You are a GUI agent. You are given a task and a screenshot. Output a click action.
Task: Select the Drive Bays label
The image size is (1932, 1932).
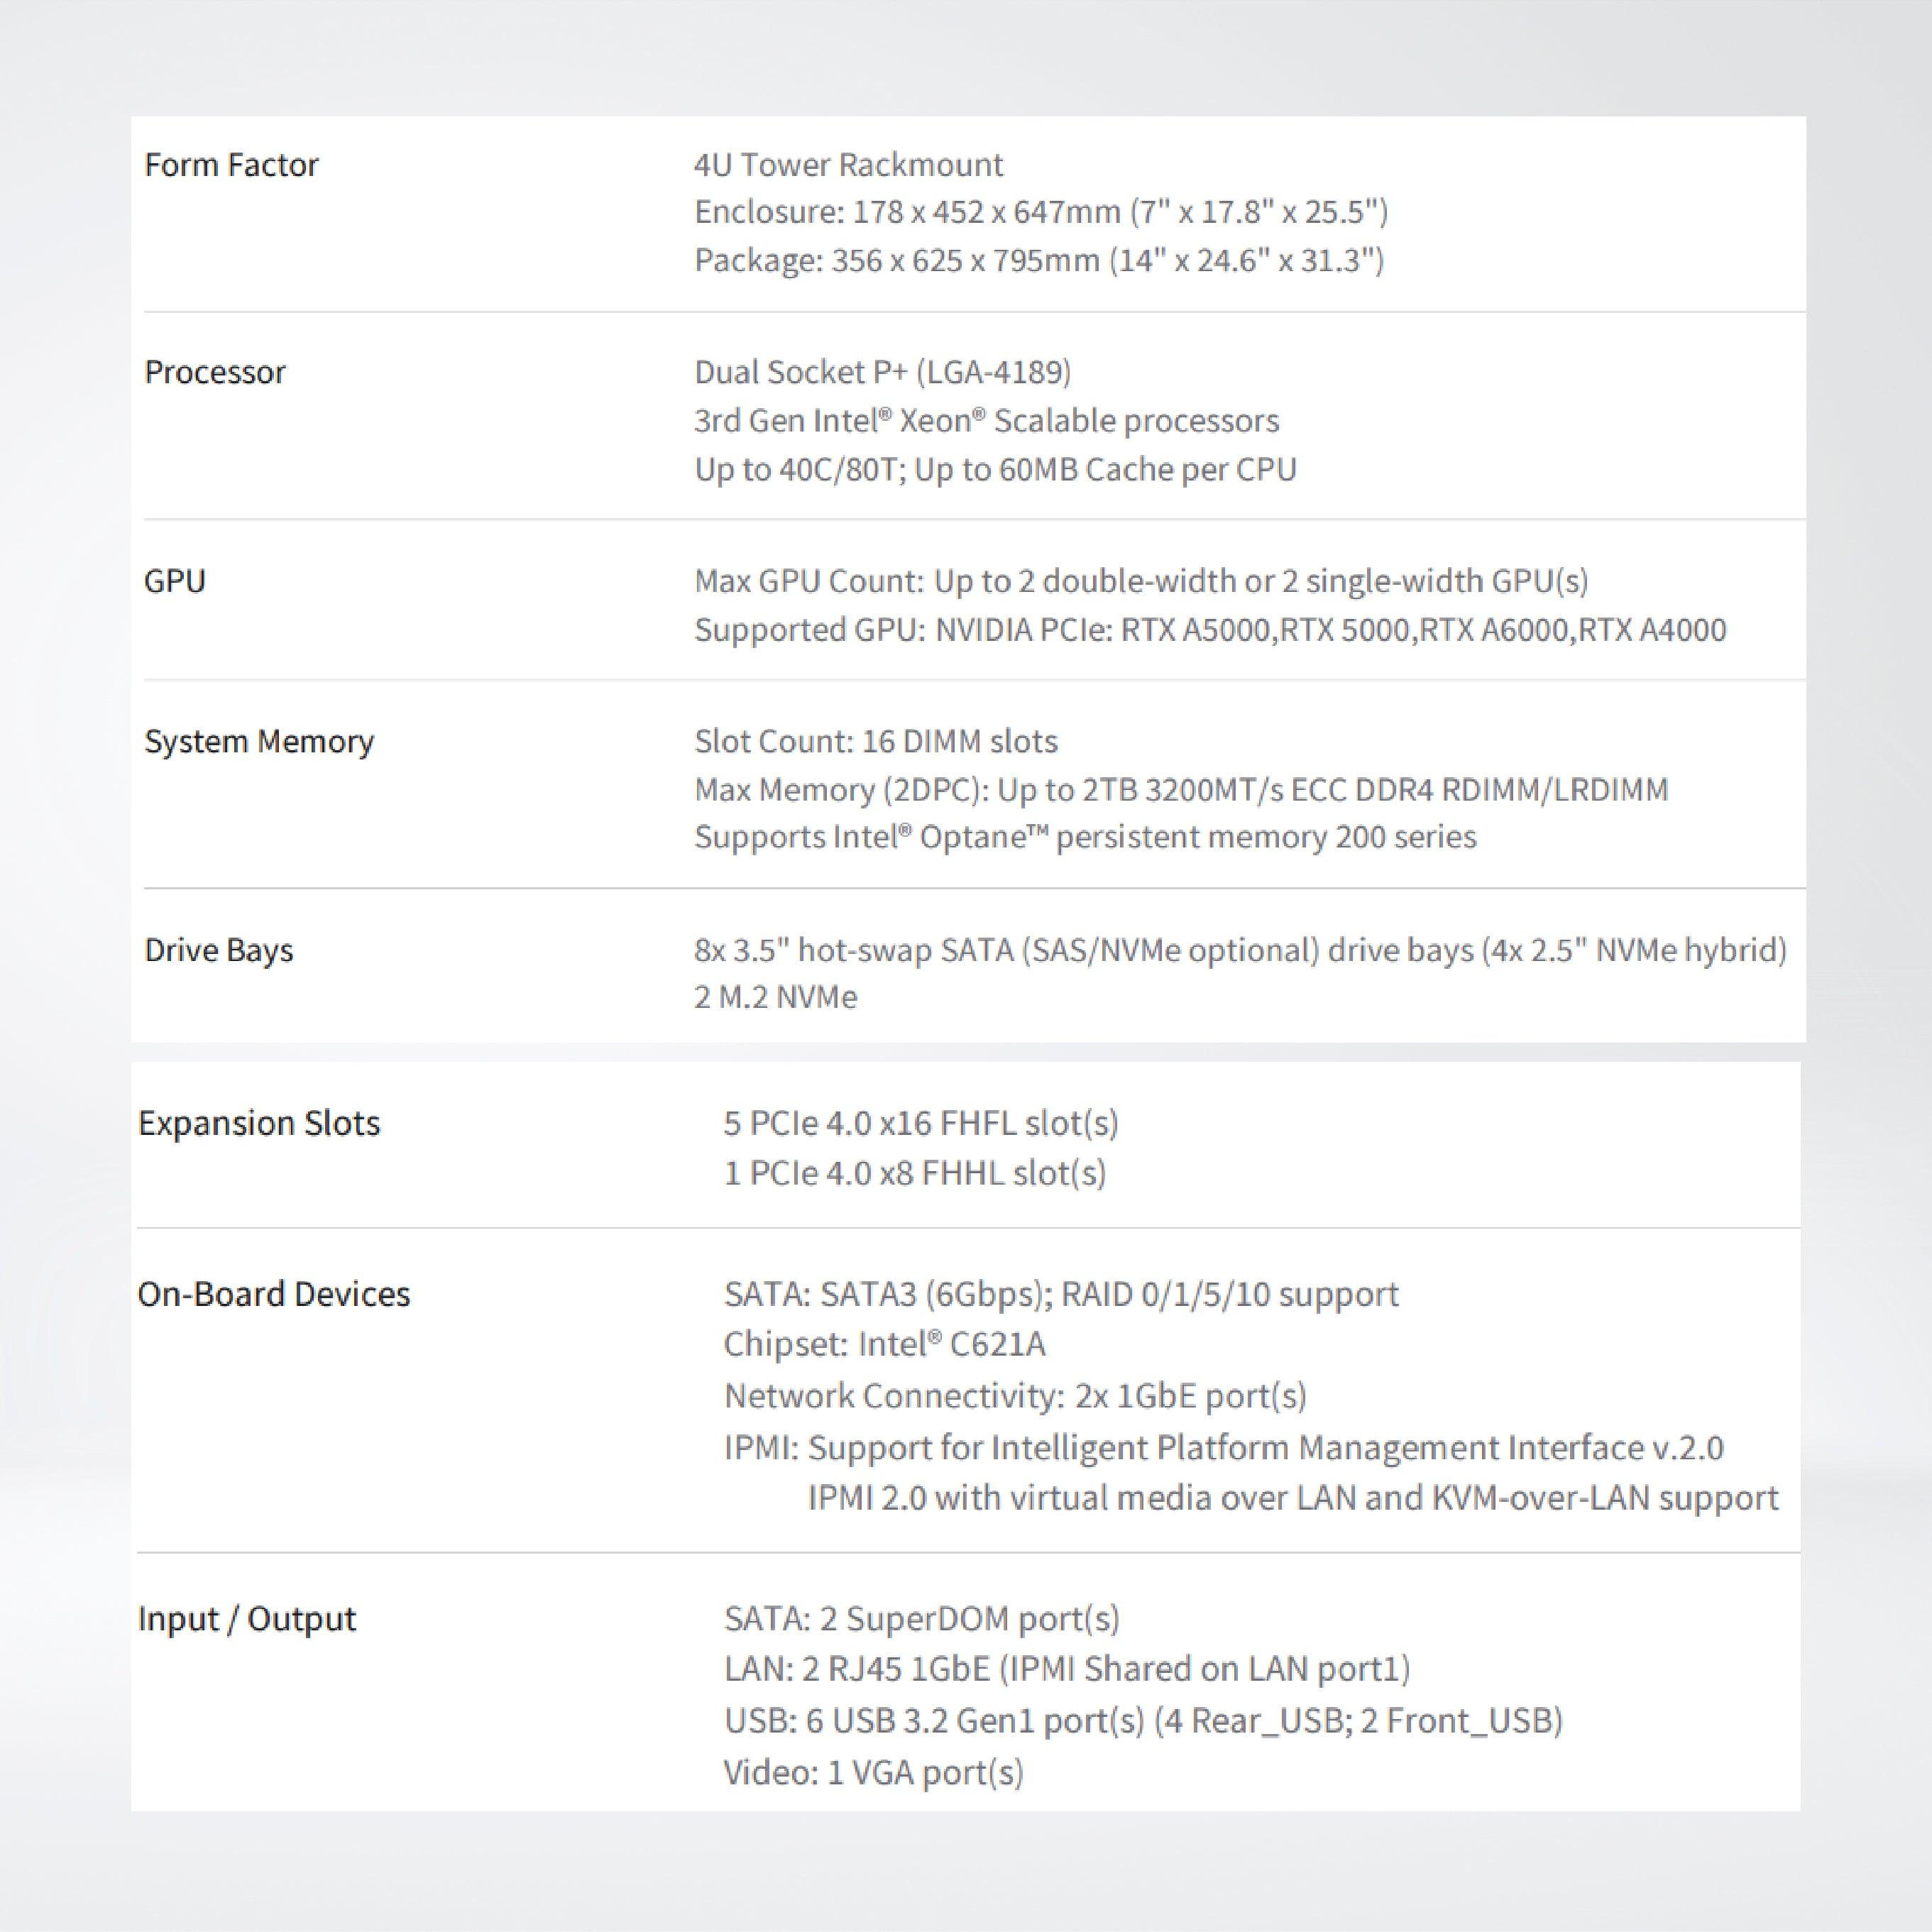pos(219,949)
